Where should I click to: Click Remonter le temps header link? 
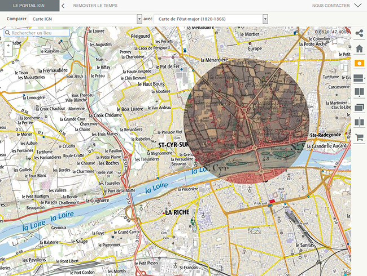95,6
